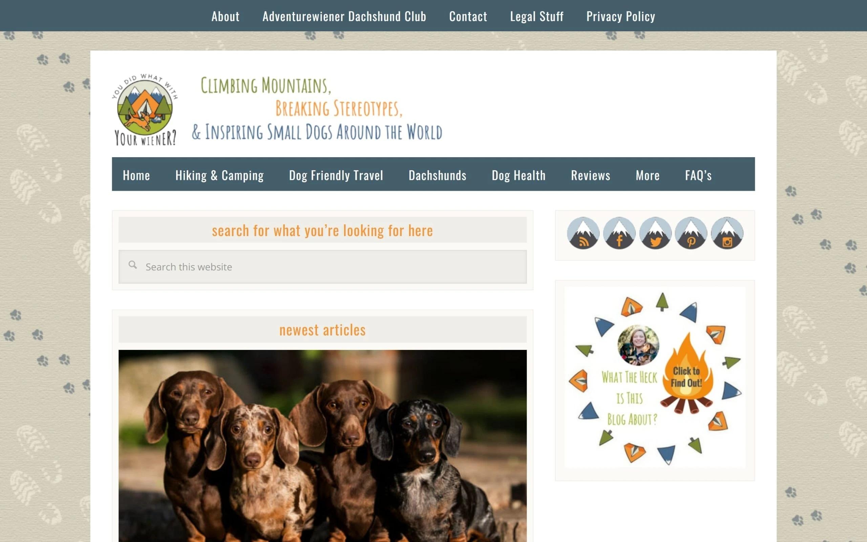
Task: Focus the Search this website field
Action: [322, 267]
